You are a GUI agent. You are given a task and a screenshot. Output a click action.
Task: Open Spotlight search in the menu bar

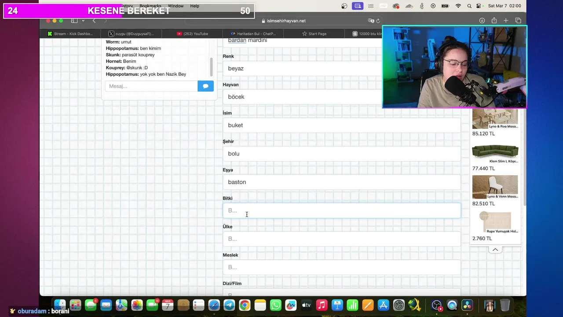(469, 6)
